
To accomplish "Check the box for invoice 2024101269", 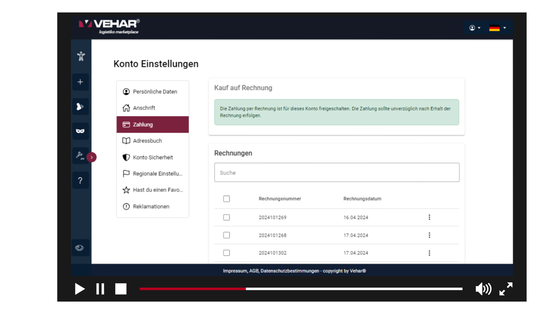I will point(226,217).
